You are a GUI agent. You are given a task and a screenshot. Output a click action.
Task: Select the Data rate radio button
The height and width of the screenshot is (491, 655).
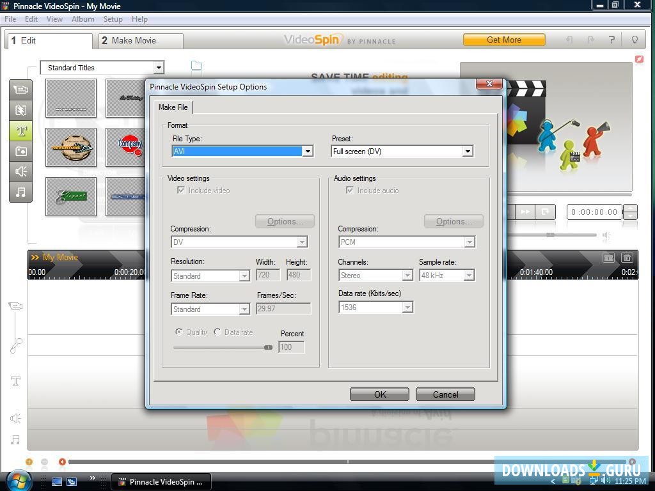217,332
